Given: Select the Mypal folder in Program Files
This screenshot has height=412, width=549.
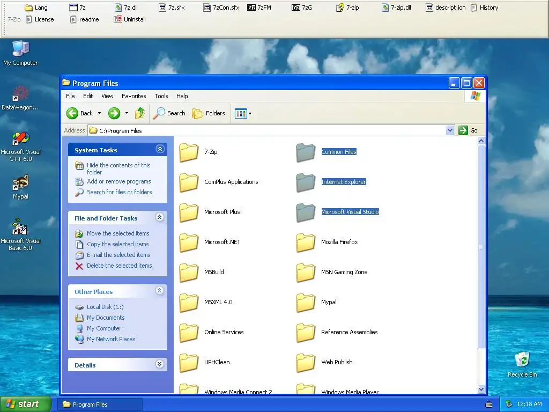Looking at the screenshot, I should click(316, 303).
